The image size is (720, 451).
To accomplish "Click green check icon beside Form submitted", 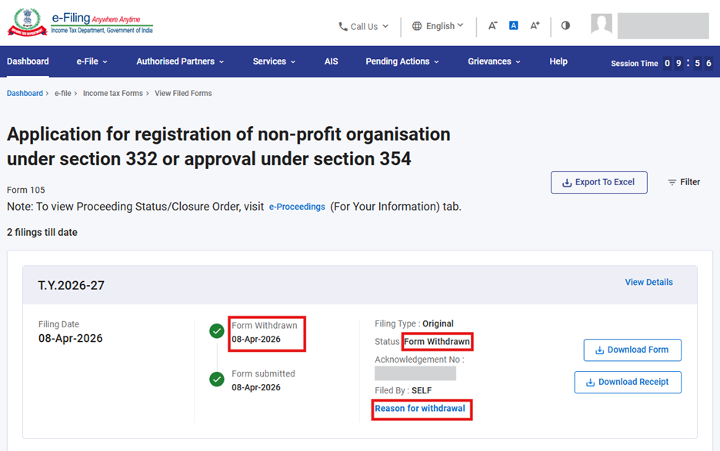I will coord(217,380).
